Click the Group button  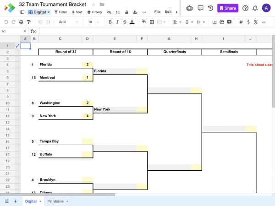pyautogui.click(x=94, y=12)
